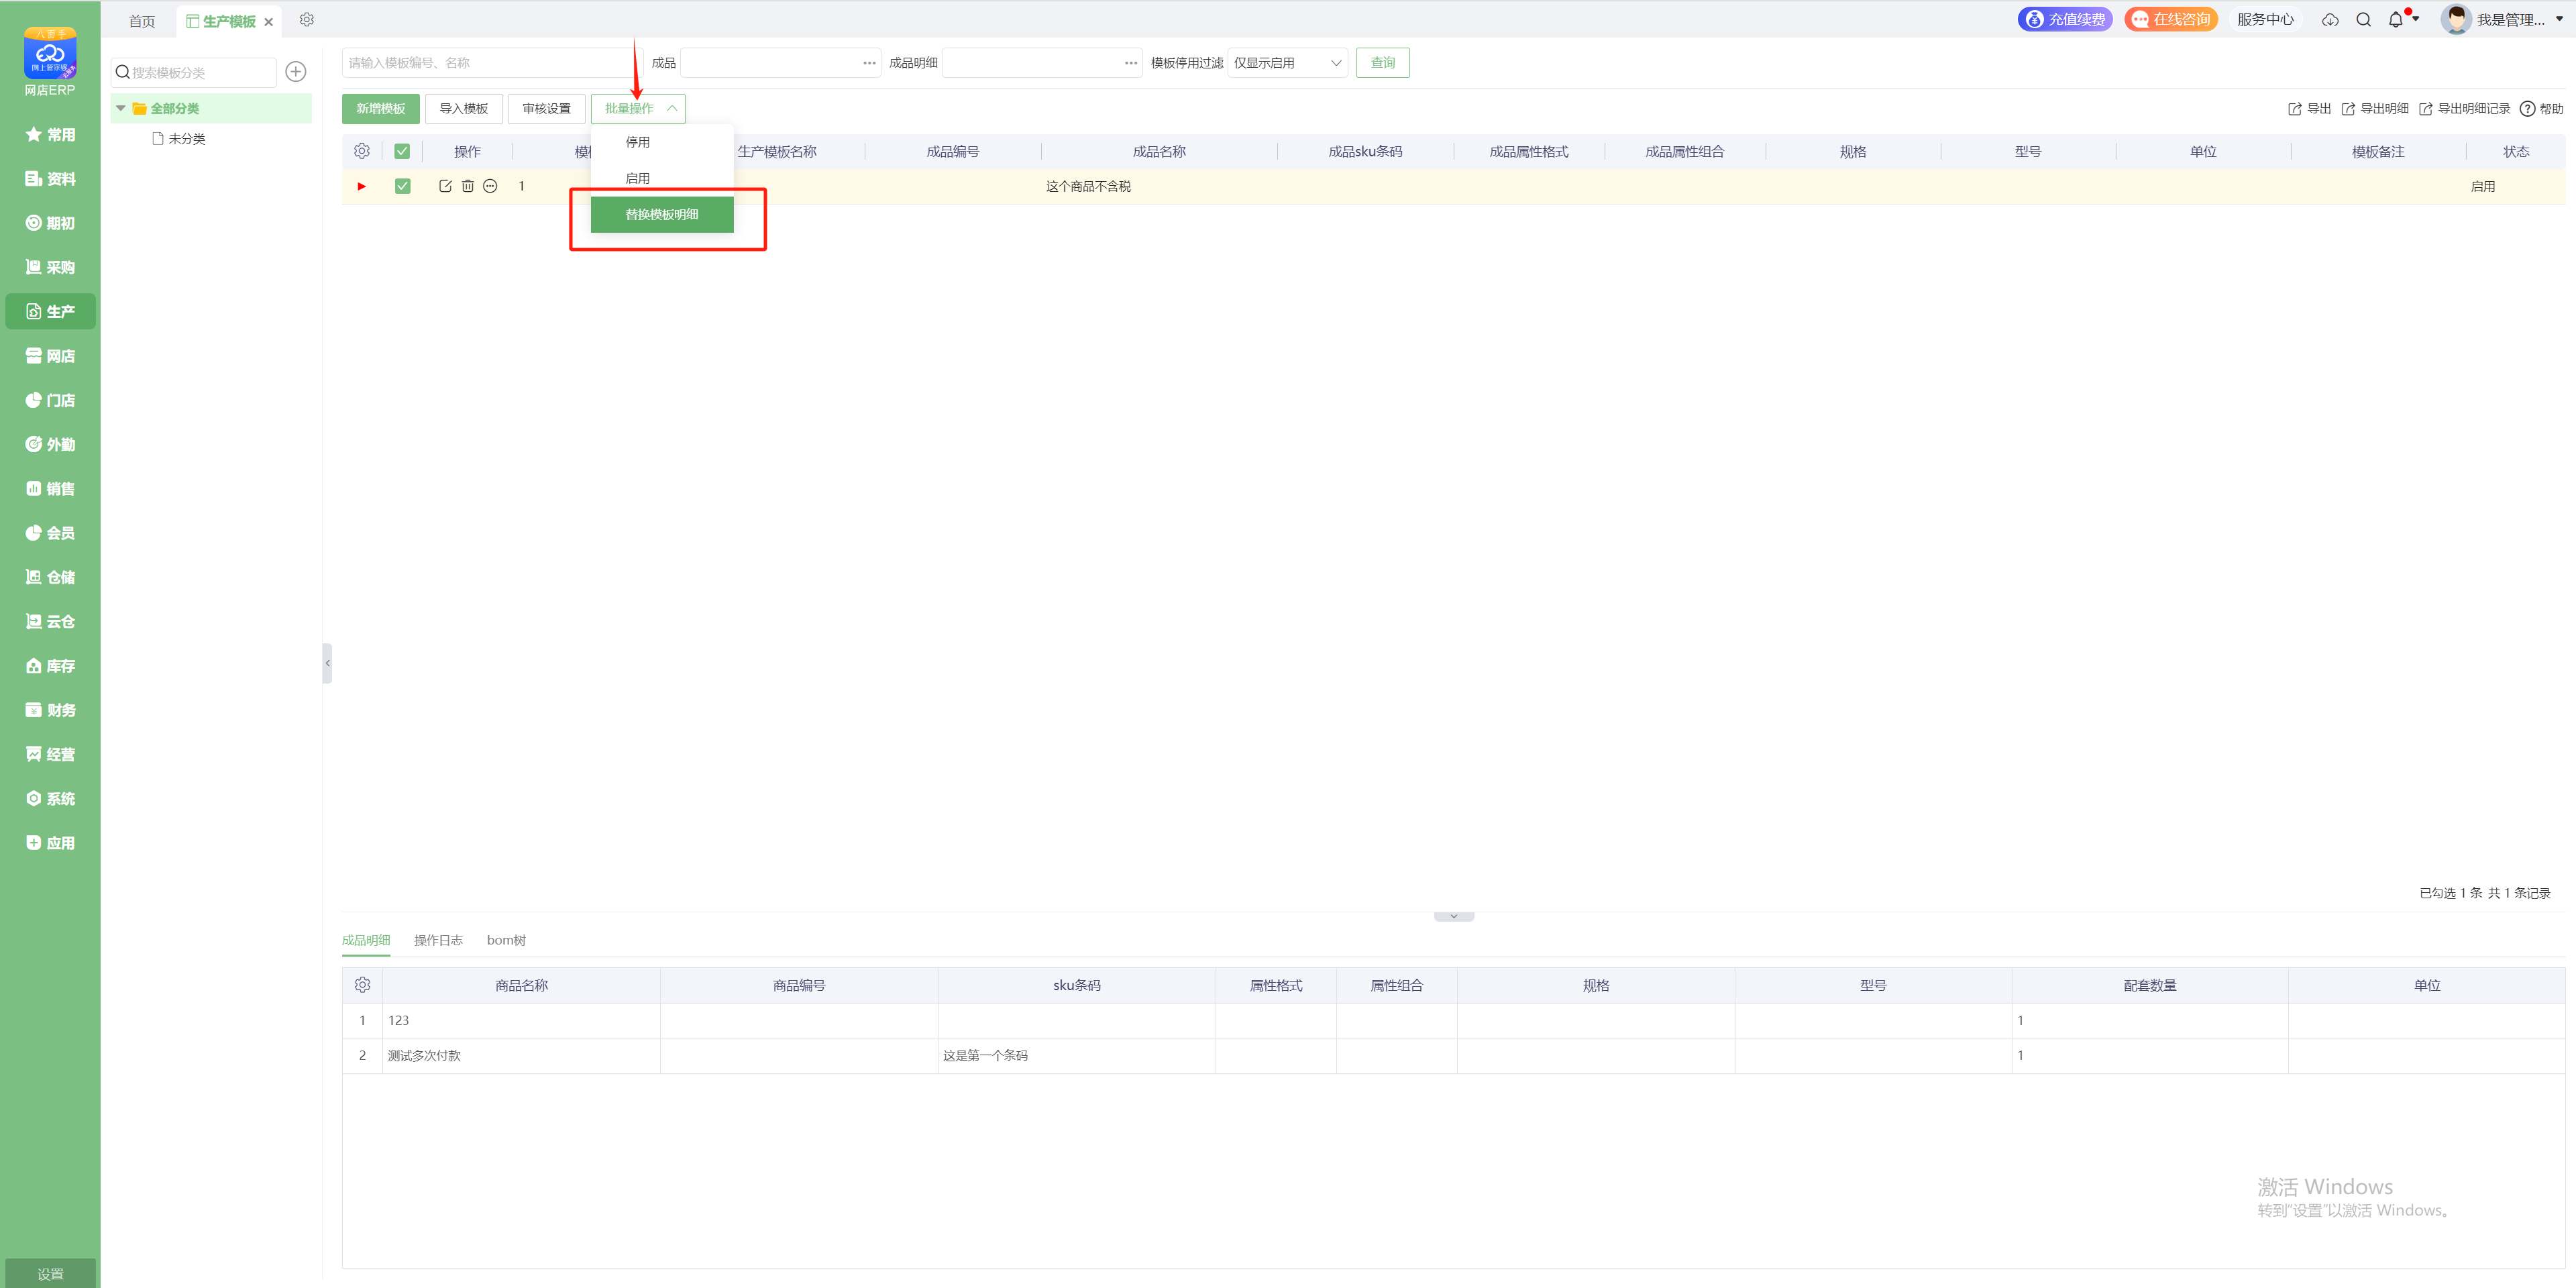Switch to the 操作日志 tab
The height and width of the screenshot is (1288, 2576).
tap(438, 940)
